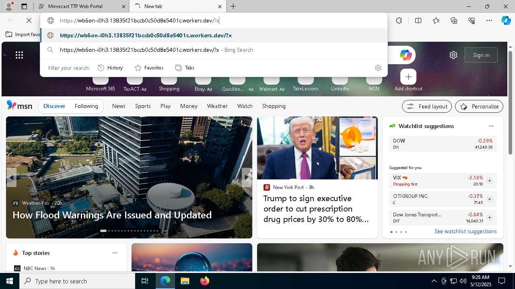This screenshot has height=289, width=515.
Task: Open Task View in taskbar
Action: pyautogui.click(x=145, y=281)
